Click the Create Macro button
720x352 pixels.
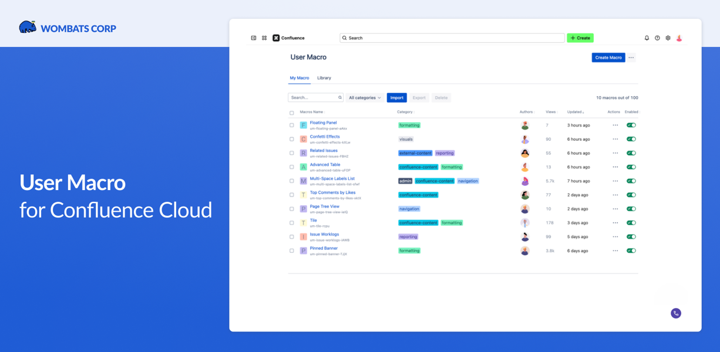tap(608, 57)
